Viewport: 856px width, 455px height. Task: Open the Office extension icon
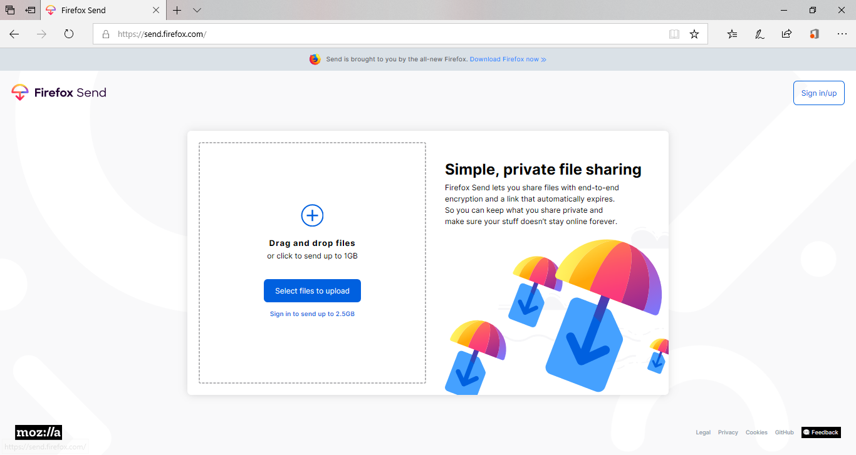tap(814, 34)
